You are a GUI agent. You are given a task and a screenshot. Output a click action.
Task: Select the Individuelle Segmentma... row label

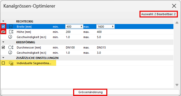click(34, 63)
